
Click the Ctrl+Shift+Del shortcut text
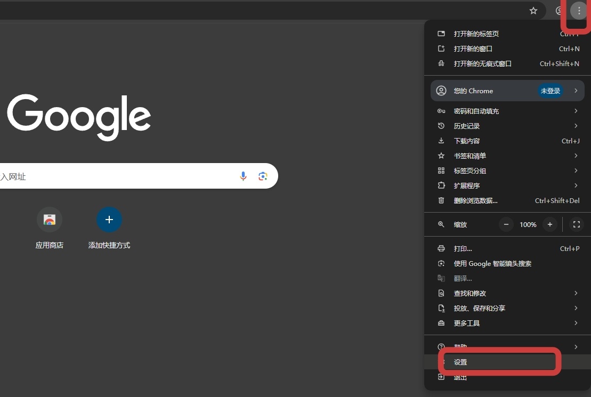(557, 200)
